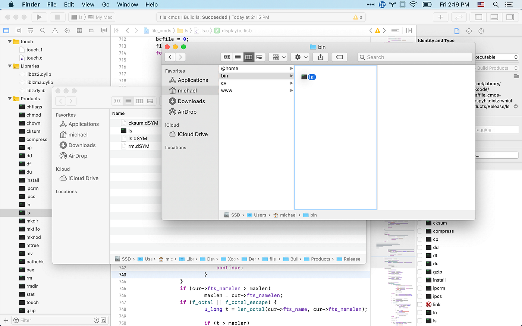Open the Quick Help inspector question mark

481,31
